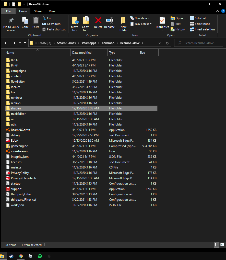
Task: Refresh the current folder view
Action: [x=167, y=43]
